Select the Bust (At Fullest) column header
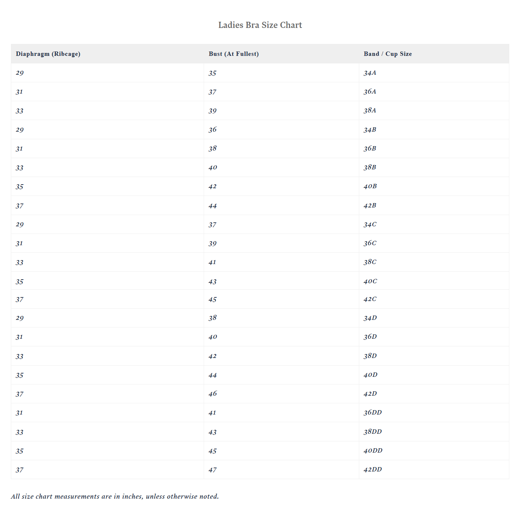 [x=281, y=54]
